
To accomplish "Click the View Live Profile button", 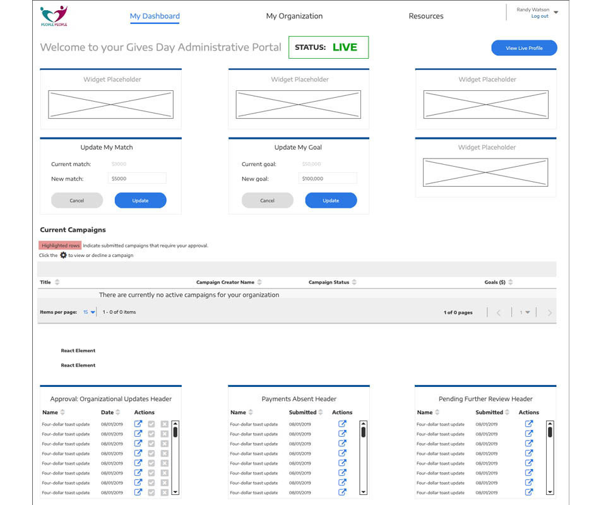I will (524, 48).
